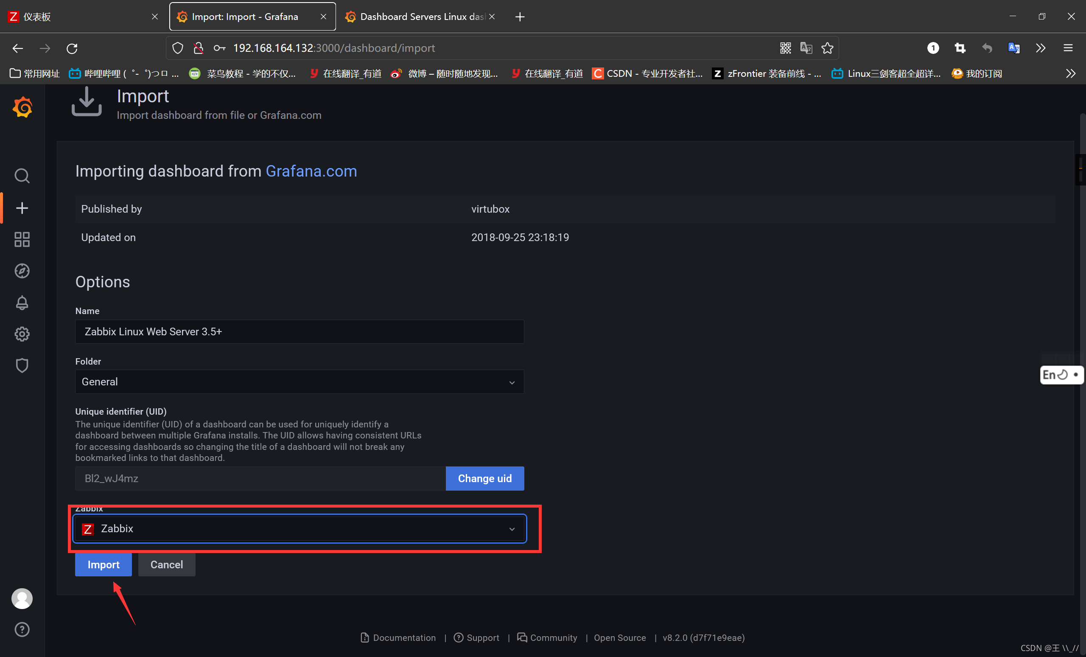Open a new browser tab
Screen dimensions: 1086x657
click(x=520, y=17)
